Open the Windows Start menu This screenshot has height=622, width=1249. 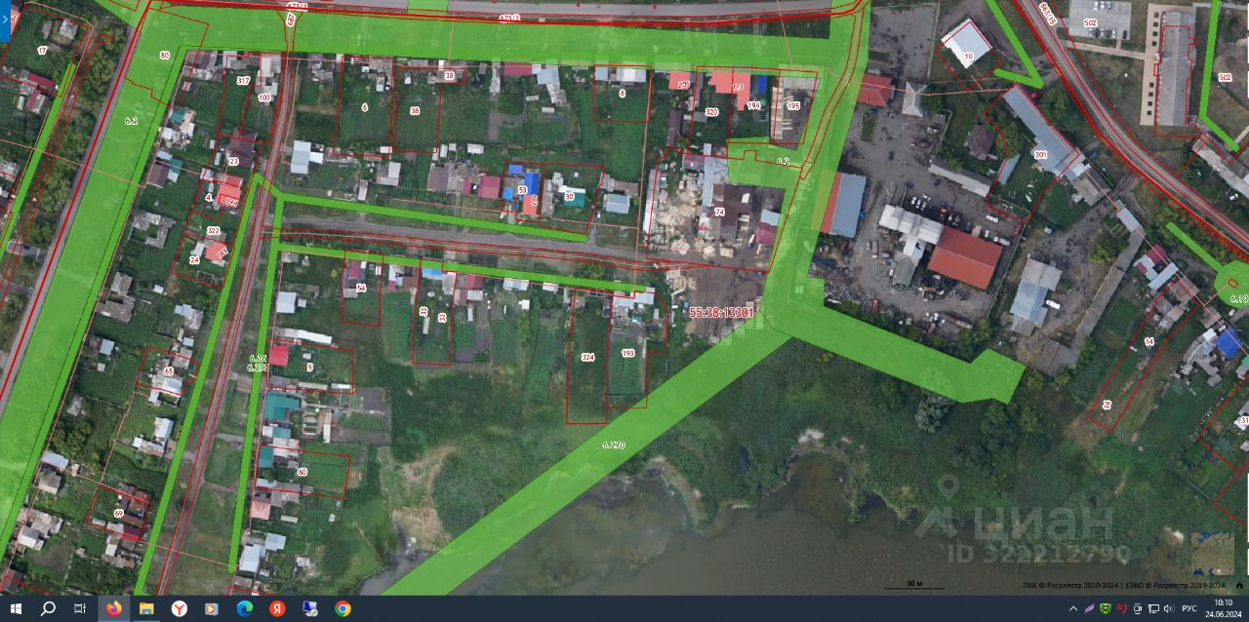(x=16, y=608)
